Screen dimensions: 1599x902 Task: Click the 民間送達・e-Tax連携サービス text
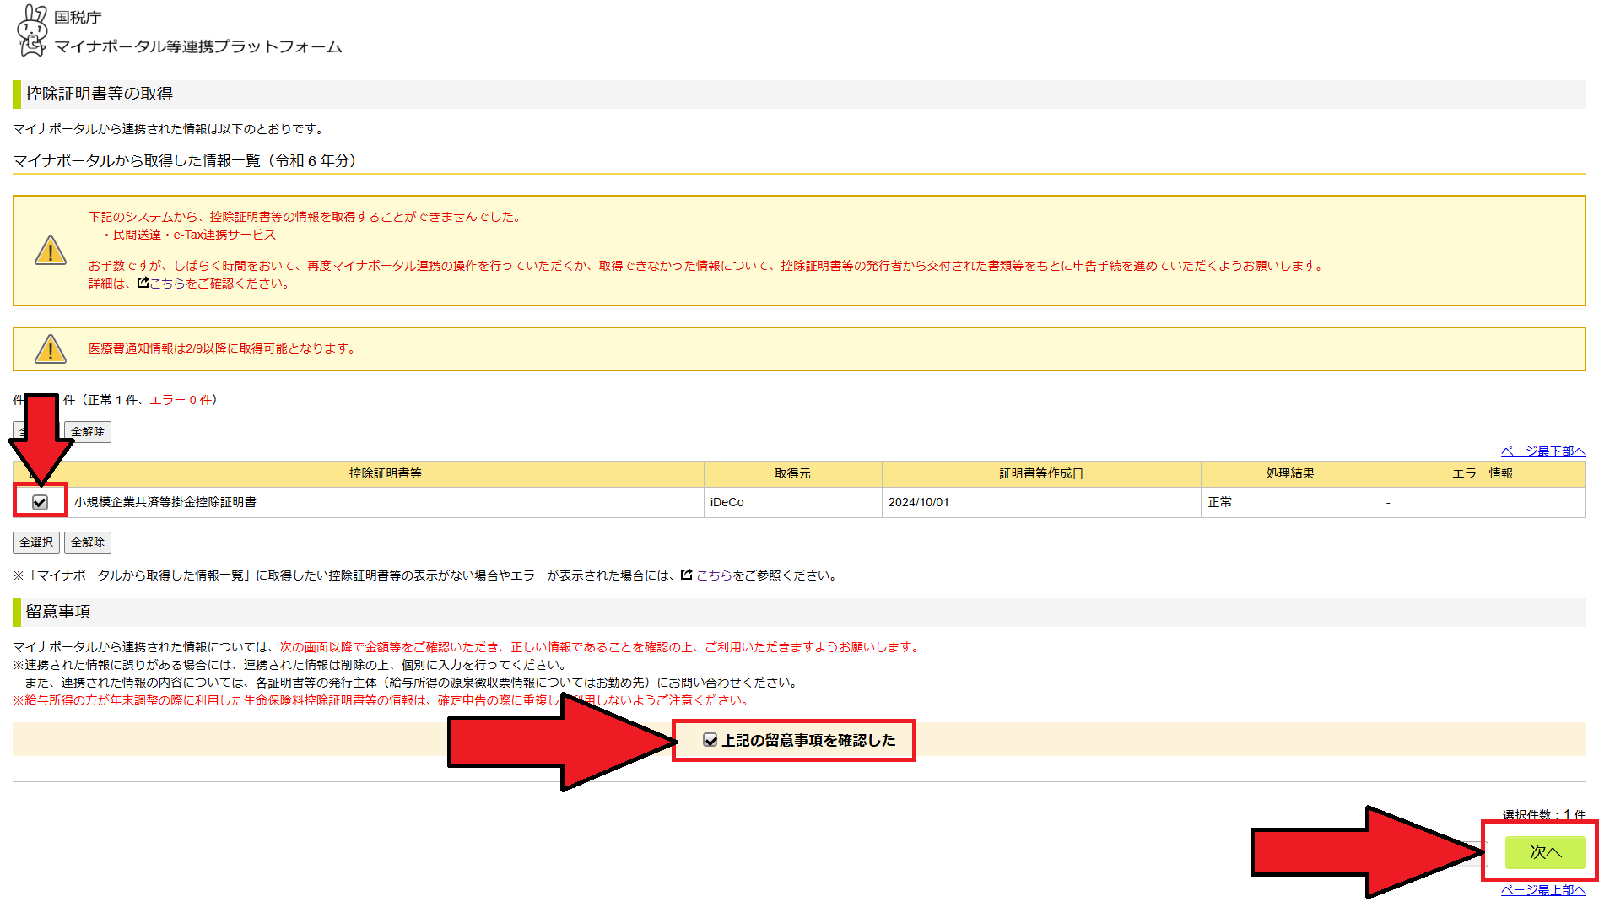(194, 235)
